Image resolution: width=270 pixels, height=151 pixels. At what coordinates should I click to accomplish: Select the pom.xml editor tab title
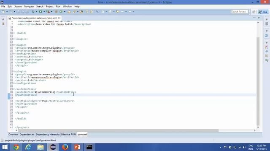[x=34, y=18]
